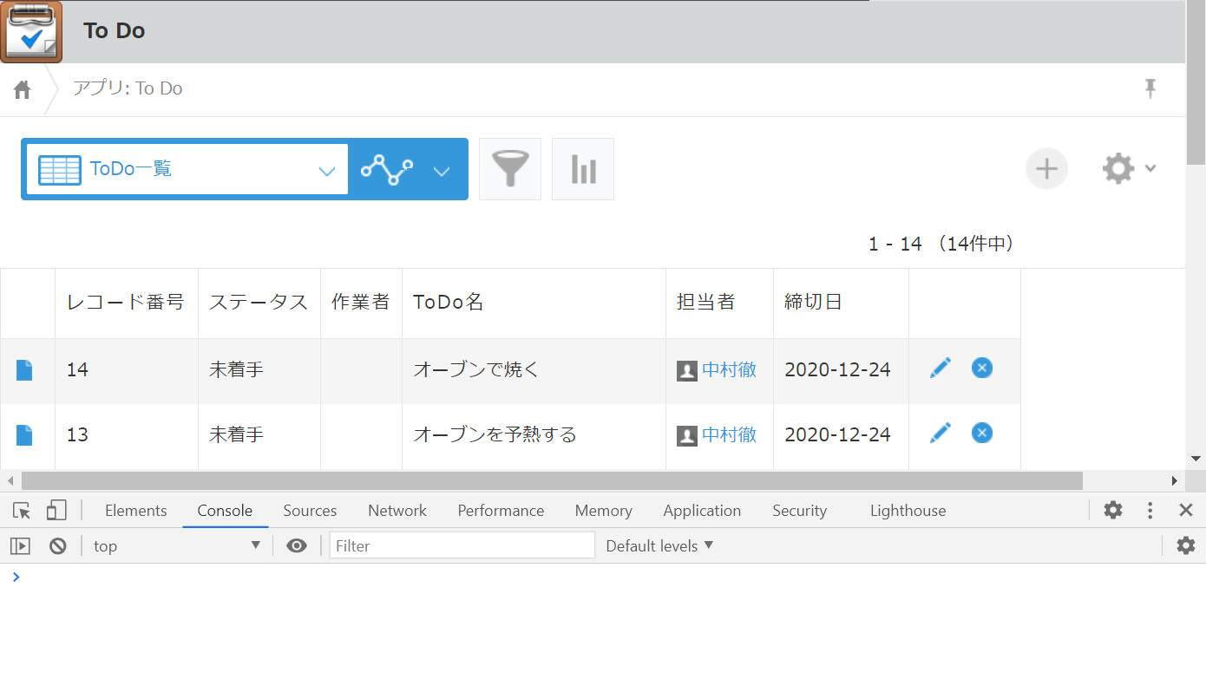The image size is (1206, 685).
Task: Switch to the Security tab
Action: 799,511
